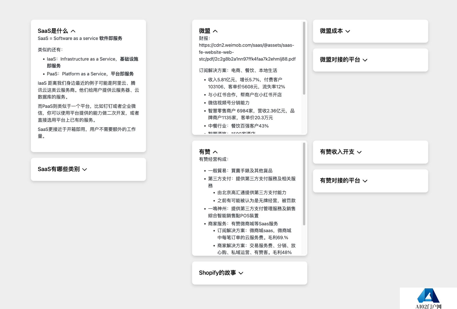Click '之前有可能被认为是无牌经营' sub-bullet

256,201
